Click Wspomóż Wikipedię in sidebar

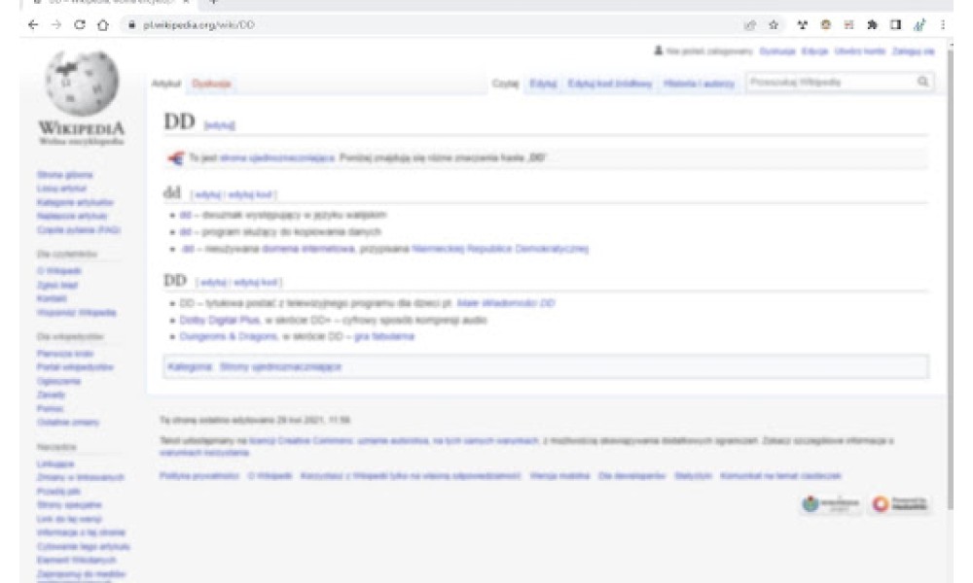point(76,313)
